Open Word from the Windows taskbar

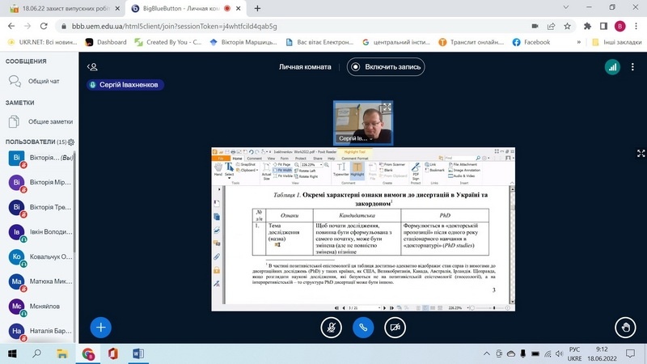136,353
